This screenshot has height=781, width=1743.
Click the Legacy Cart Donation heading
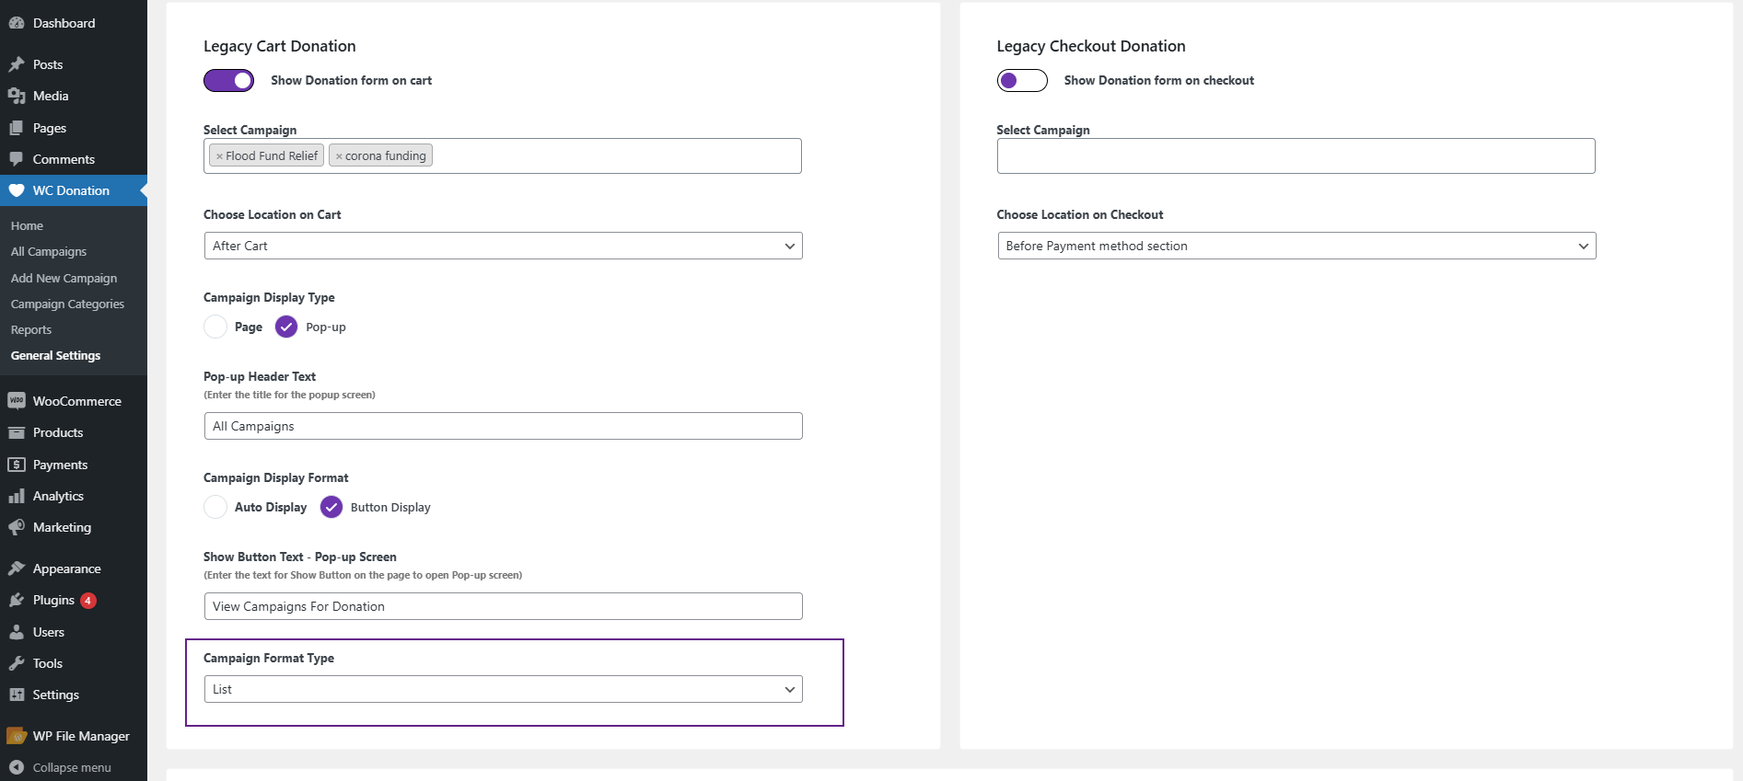[x=280, y=46]
